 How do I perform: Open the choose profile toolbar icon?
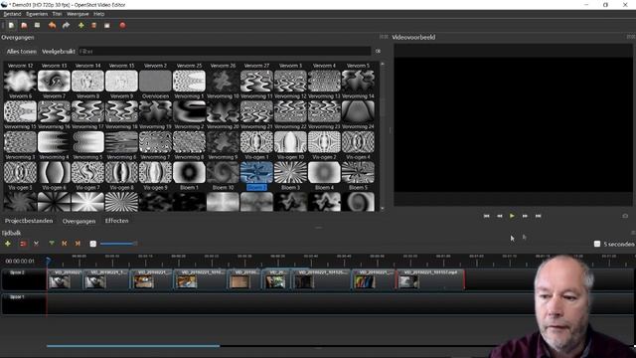pos(93,25)
